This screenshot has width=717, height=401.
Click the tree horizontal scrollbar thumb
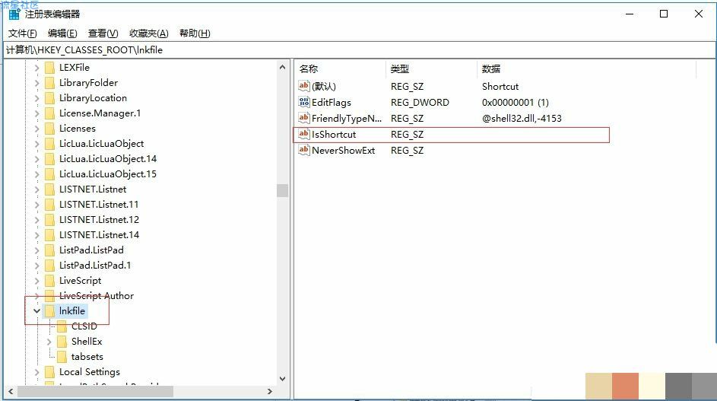[96, 391]
